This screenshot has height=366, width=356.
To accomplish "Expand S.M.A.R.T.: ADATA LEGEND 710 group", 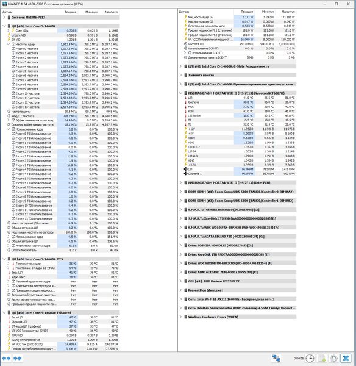I will point(180,236).
